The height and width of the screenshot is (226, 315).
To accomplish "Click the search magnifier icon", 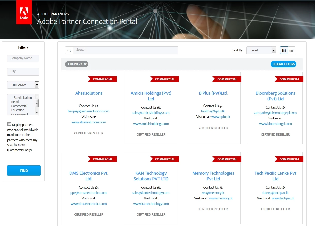I will coord(69,50).
